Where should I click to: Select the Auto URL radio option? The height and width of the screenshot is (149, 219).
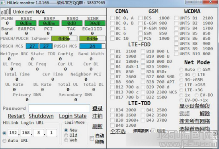click(4, 141)
